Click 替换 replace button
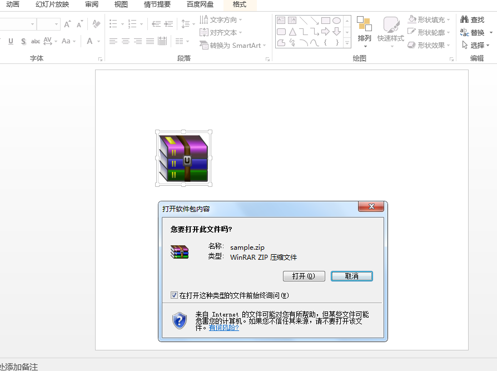This screenshot has height=371, width=497. (x=473, y=32)
